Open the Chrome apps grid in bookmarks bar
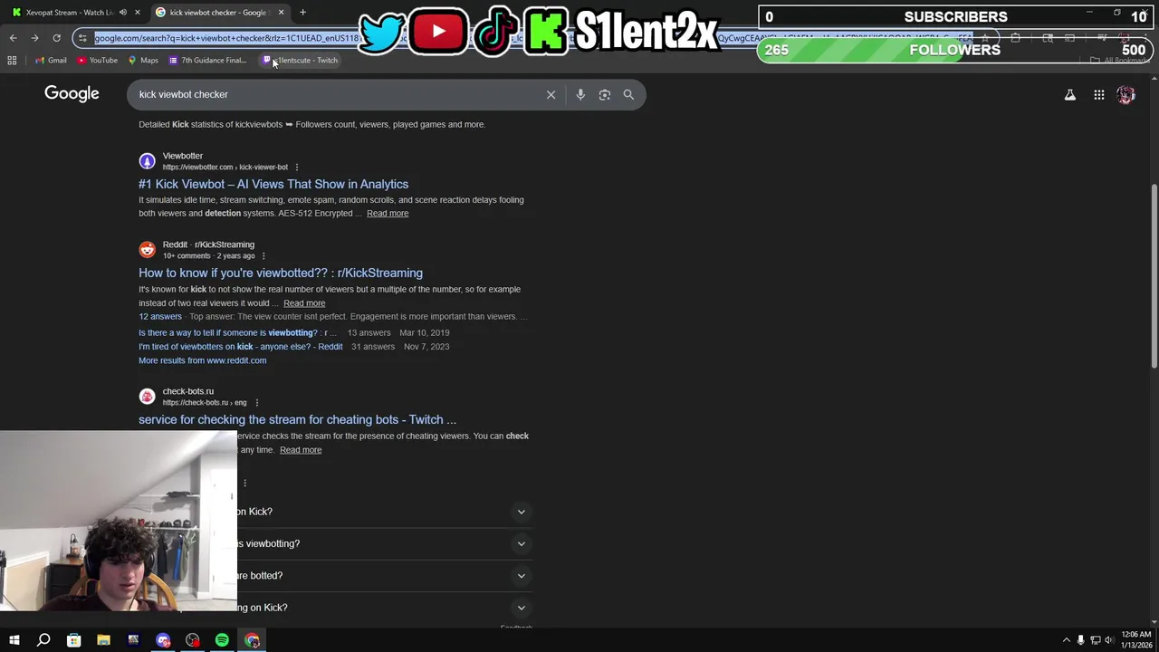 pos(12,61)
